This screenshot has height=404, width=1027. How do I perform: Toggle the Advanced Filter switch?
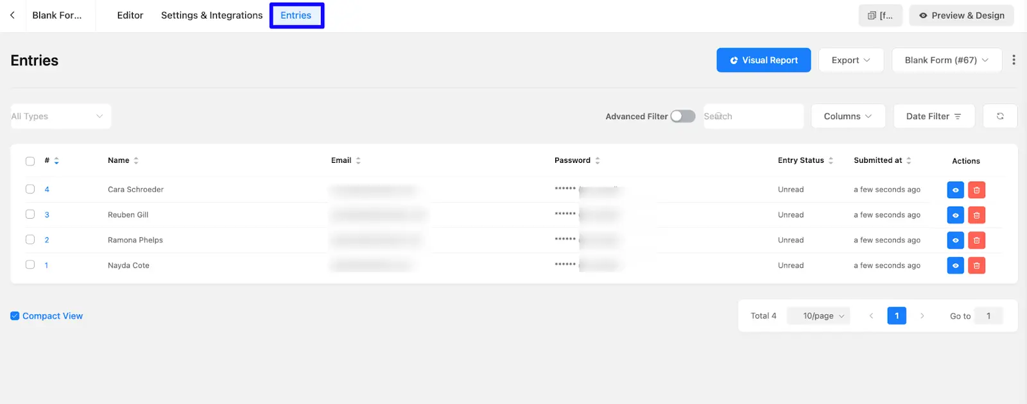(682, 116)
